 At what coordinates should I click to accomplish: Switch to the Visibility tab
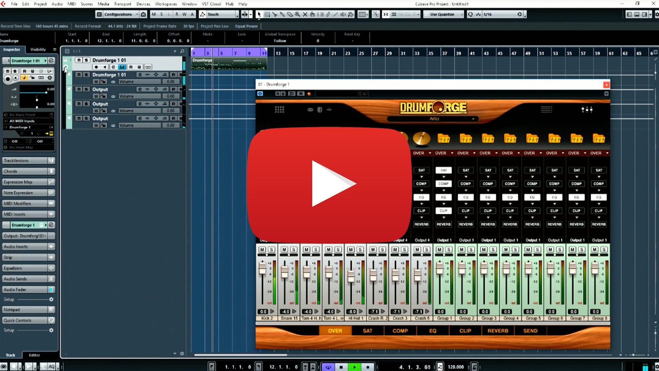click(x=38, y=49)
